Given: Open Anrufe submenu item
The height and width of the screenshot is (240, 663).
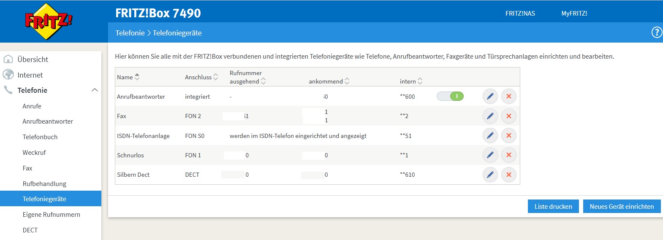Looking at the screenshot, I should coord(32,106).
